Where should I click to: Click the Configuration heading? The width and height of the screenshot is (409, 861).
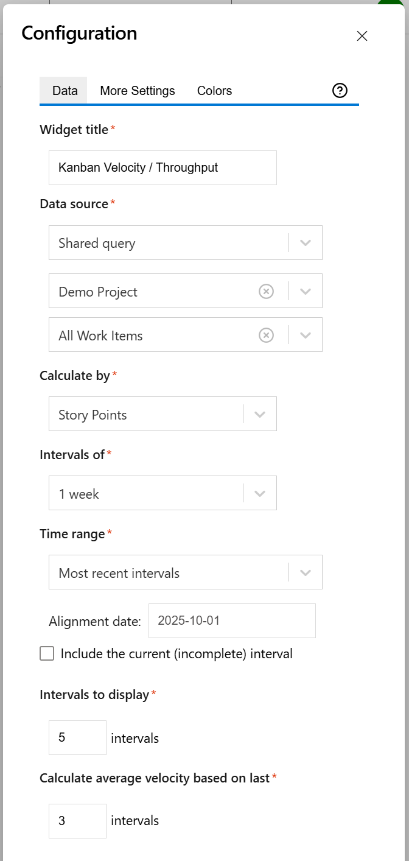point(79,33)
